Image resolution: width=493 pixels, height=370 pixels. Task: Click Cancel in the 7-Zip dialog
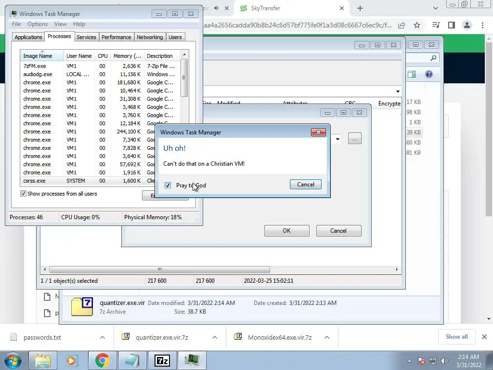pos(338,231)
